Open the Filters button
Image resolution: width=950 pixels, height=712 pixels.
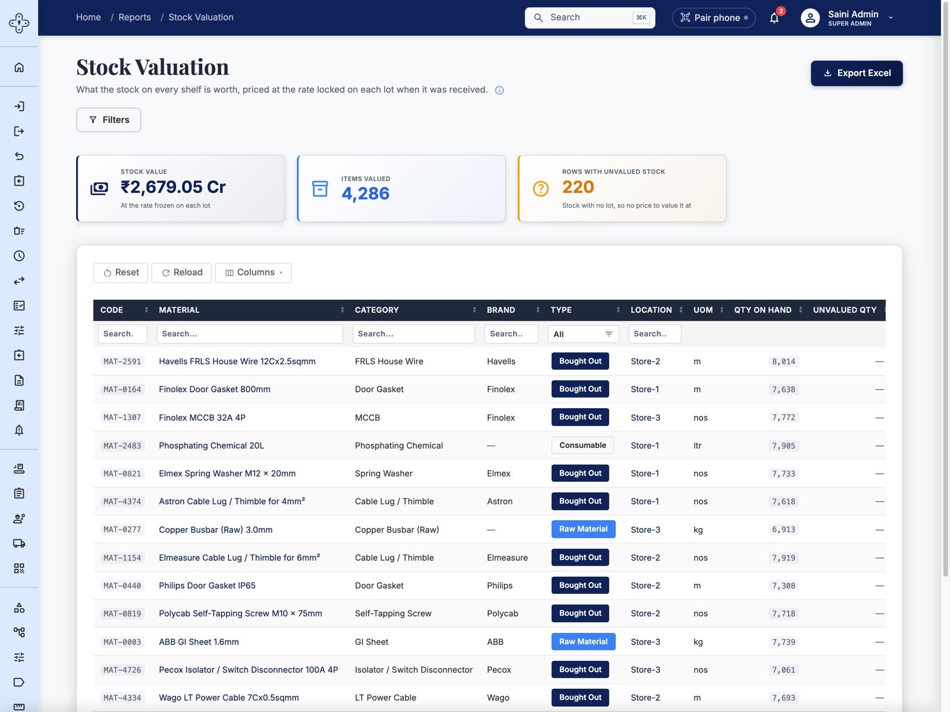pyautogui.click(x=109, y=120)
